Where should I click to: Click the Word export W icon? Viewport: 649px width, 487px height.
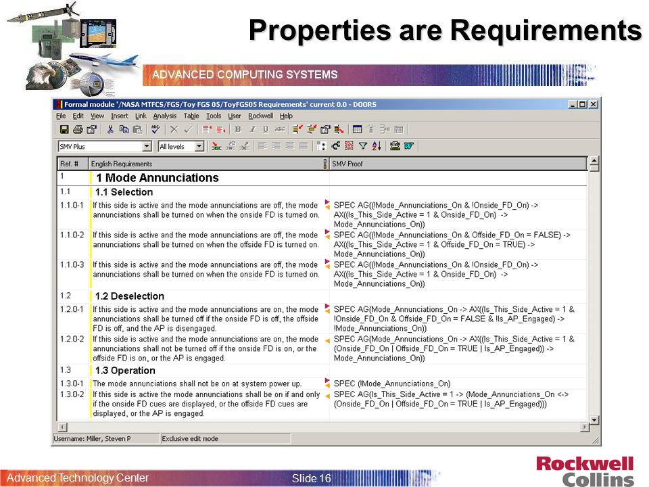pyautogui.click(x=408, y=146)
